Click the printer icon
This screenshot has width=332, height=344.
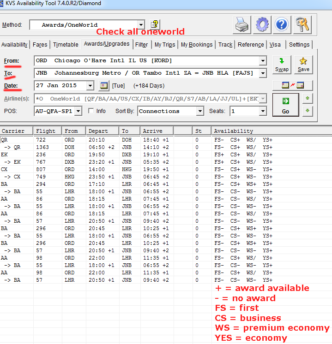tap(241, 24)
